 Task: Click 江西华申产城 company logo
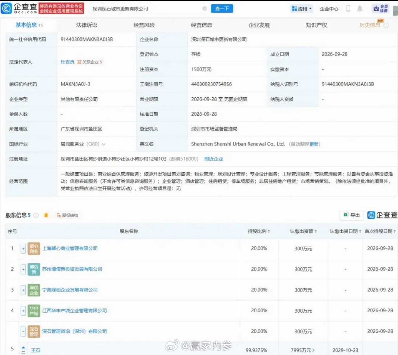click(34, 311)
